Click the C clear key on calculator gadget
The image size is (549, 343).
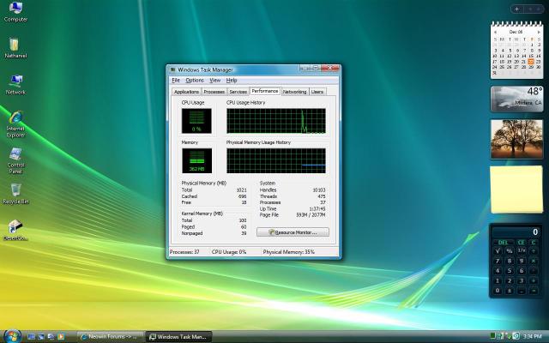coord(534,242)
